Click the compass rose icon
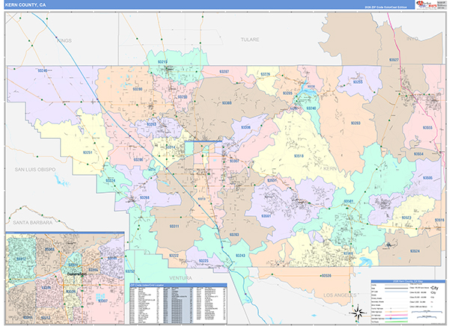 358,313
